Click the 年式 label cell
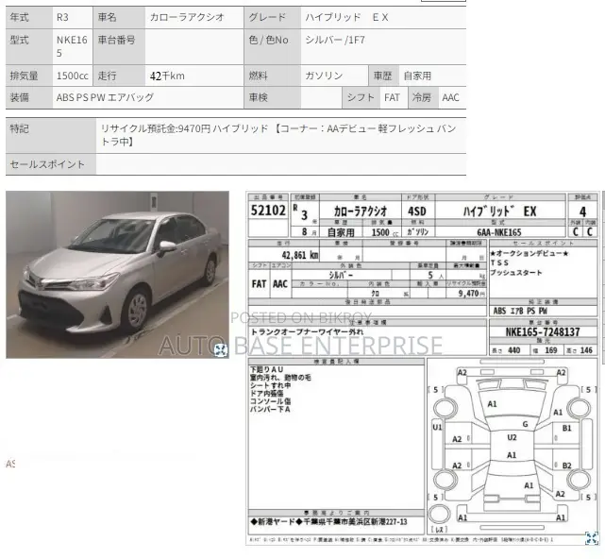The width and height of the screenshot is (605, 559). [29, 17]
